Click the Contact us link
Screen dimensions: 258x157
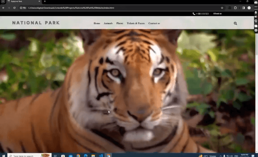click(154, 23)
